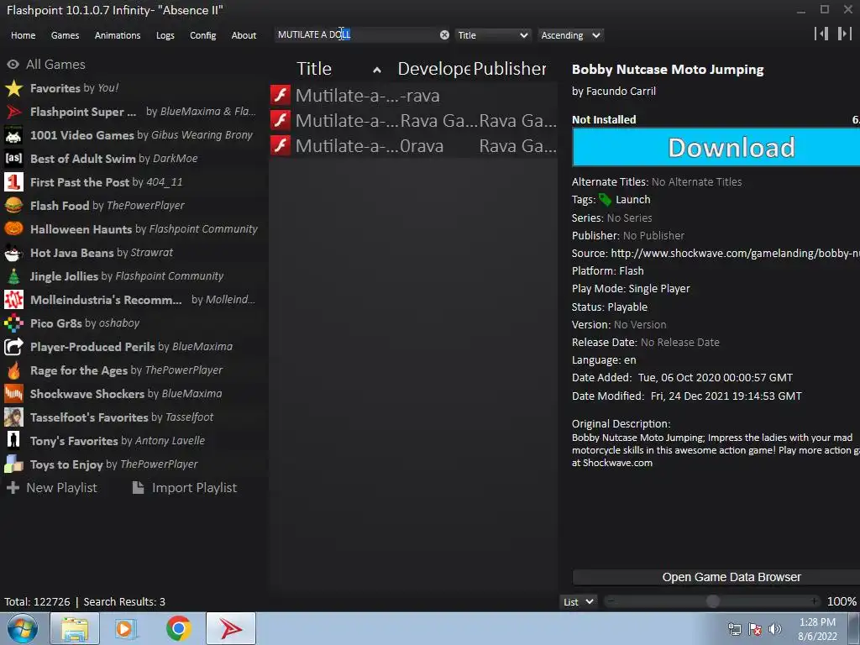Click the Favorites star icon

pyautogui.click(x=13, y=88)
